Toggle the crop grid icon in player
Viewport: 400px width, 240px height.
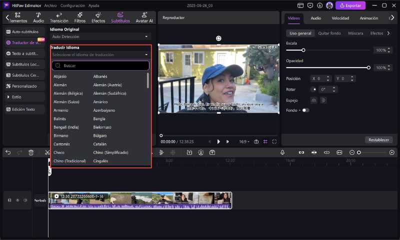click(x=265, y=142)
